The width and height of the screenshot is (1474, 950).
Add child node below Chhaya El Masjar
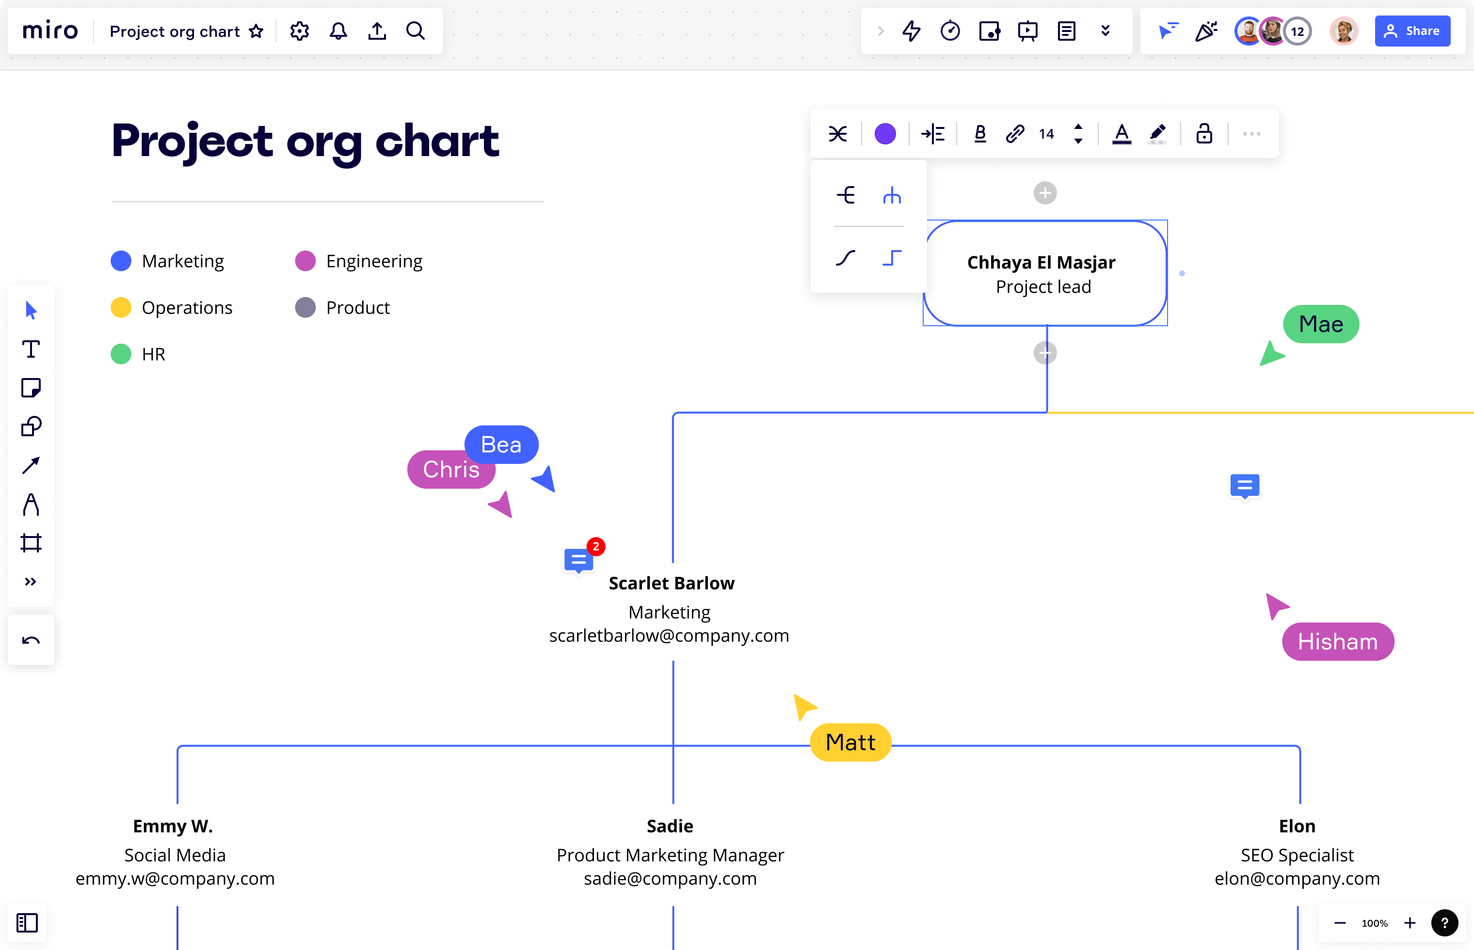click(x=1044, y=353)
